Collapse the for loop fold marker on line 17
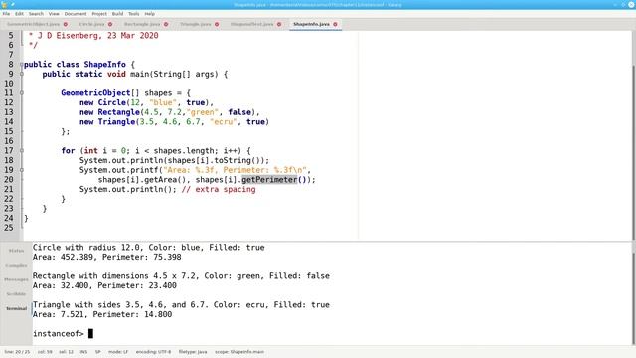The image size is (636, 358). click(x=22, y=150)
